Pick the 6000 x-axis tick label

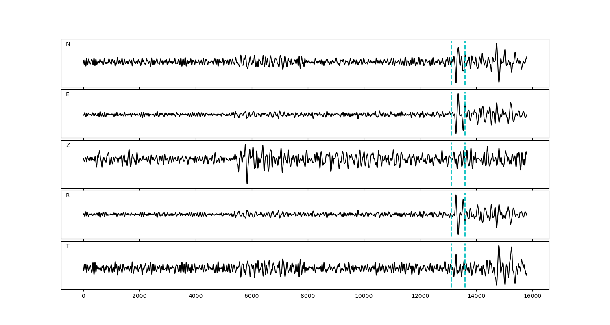252,297
